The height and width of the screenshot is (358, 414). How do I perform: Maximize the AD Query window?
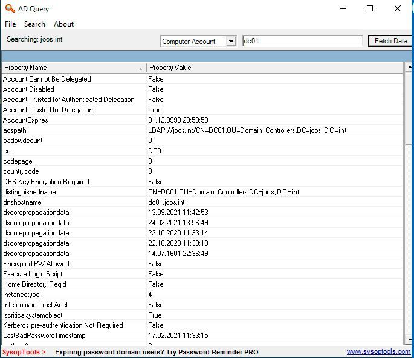tap(370, 8)
